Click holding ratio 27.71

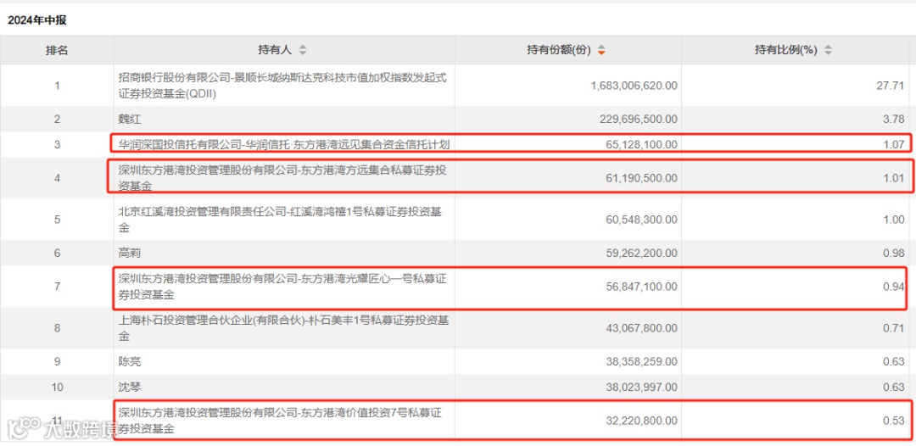click(x=892, y=86)
